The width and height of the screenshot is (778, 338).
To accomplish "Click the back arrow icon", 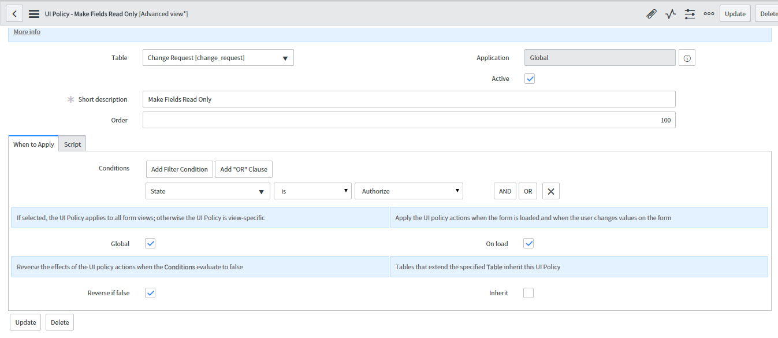I will [x=14, y=13].
